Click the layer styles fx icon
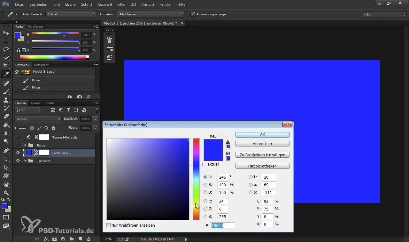 point(46,239)
